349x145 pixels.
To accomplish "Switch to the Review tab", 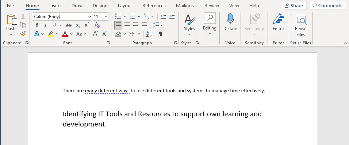I will 212,5.
